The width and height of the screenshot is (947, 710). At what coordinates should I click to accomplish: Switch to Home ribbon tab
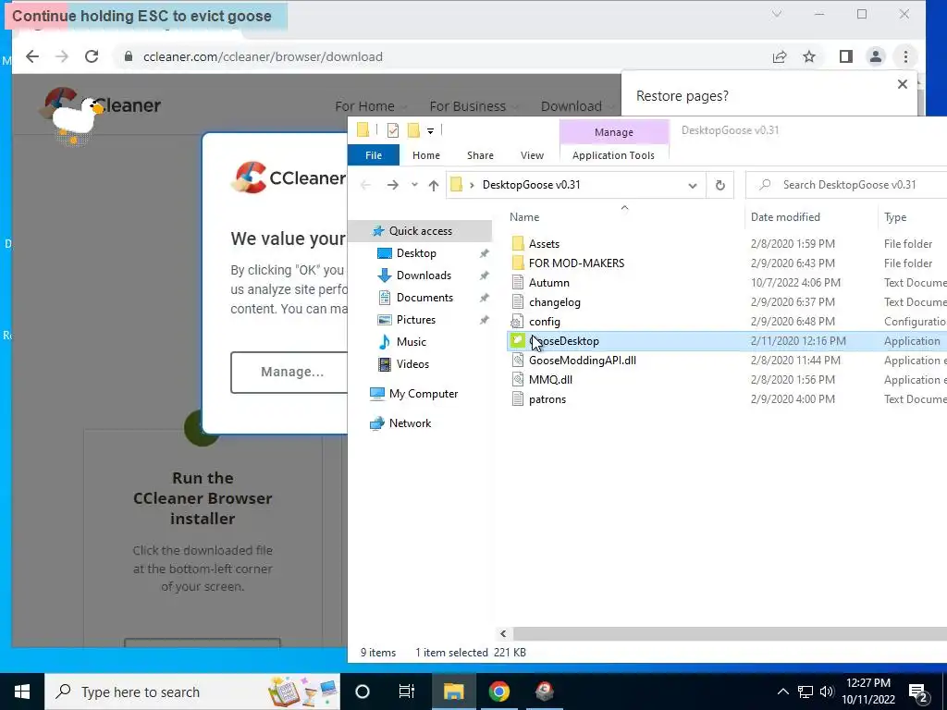click(x=425, y=155)
